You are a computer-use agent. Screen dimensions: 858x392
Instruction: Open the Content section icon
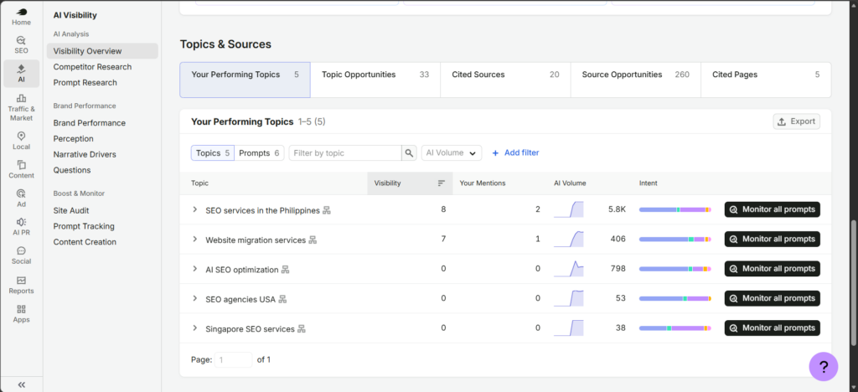(x=21, y=169)
